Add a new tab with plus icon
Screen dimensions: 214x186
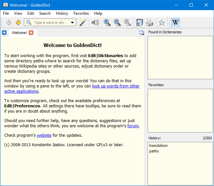[4, 33]
